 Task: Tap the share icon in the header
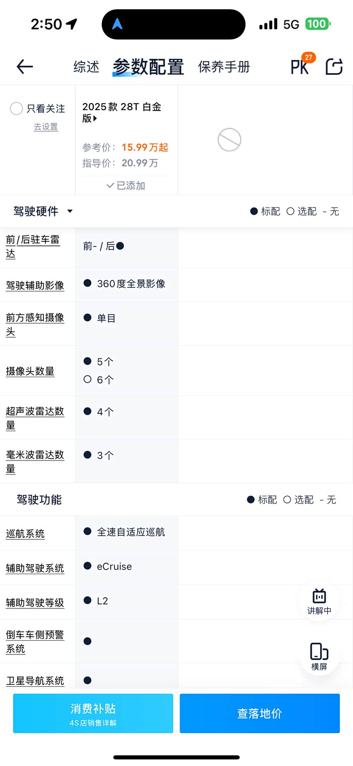click(x=334, y=67)
